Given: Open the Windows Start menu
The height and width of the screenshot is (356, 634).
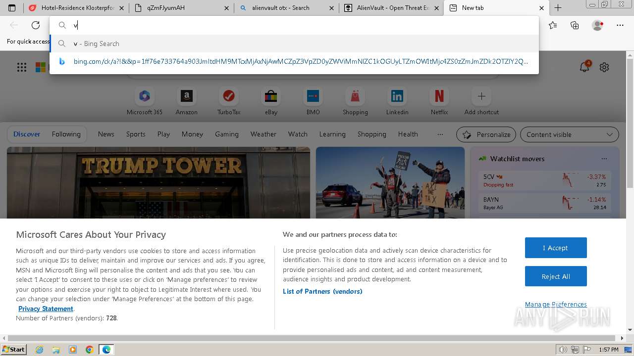Looking at the screenshot, I should coord(13,349).
